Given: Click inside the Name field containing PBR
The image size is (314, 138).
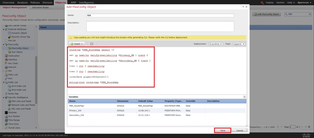Looking at the screenshot, I should pos(160,15).
